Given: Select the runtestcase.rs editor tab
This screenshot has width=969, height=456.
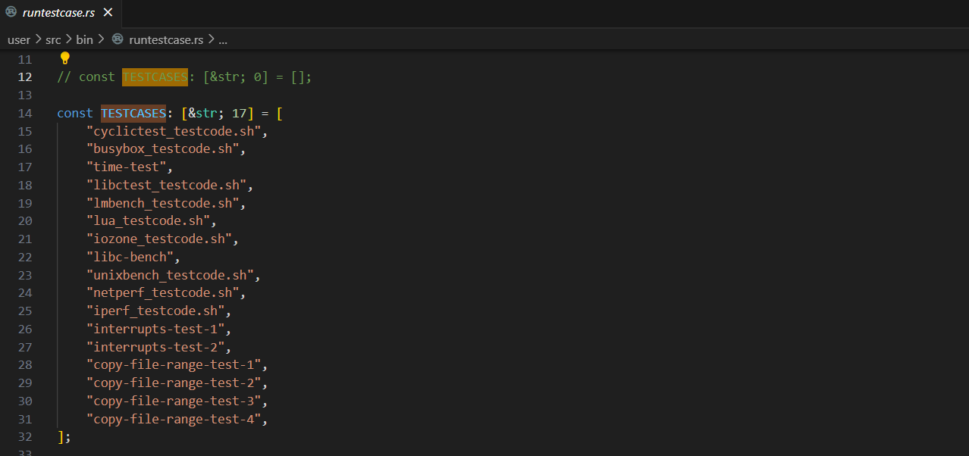Looking at the screenshot, I should click(x=58, y=13).
